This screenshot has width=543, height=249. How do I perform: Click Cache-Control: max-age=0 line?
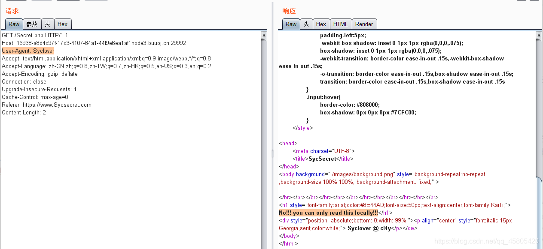point(35,97)
